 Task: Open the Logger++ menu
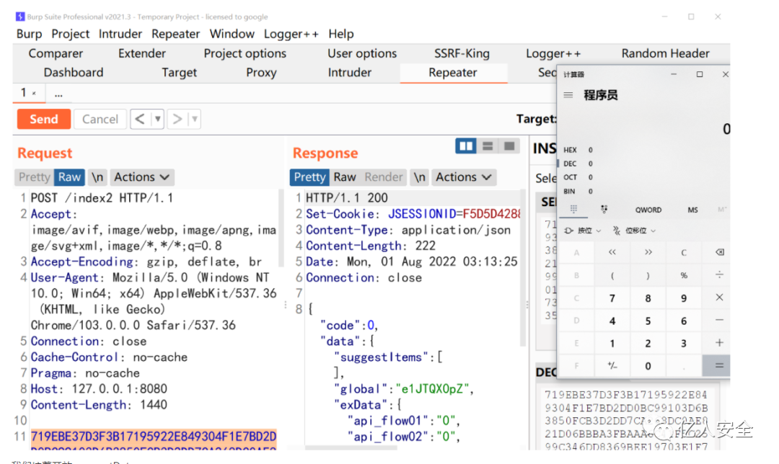coord(291,34)
